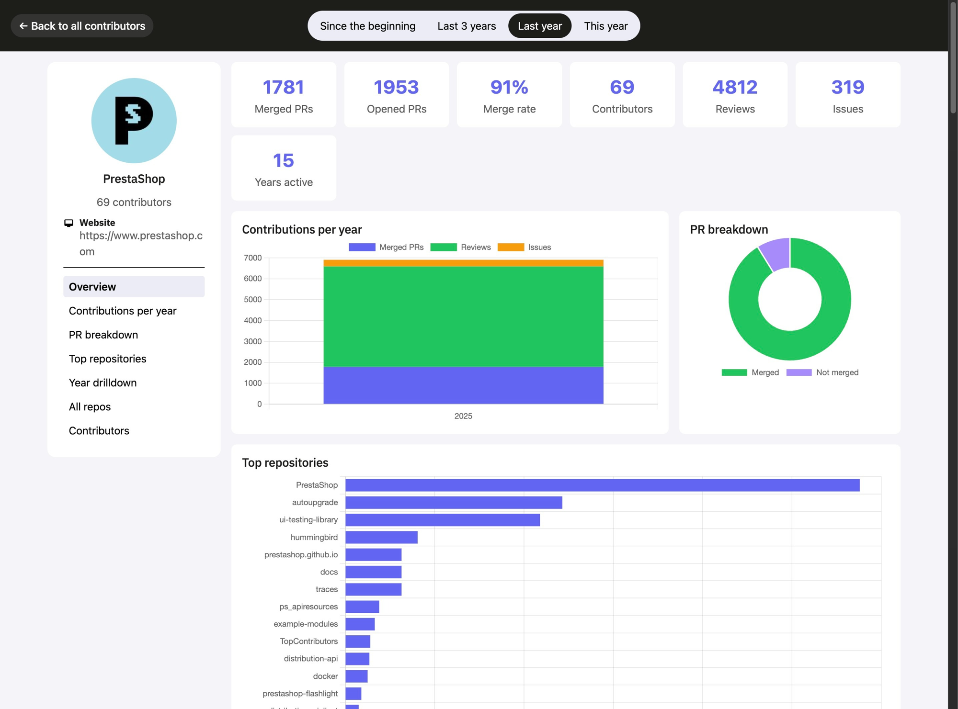The image size is (958, 709).
Task: Toggle Merged PRs legend swatch
Action: 362,247
